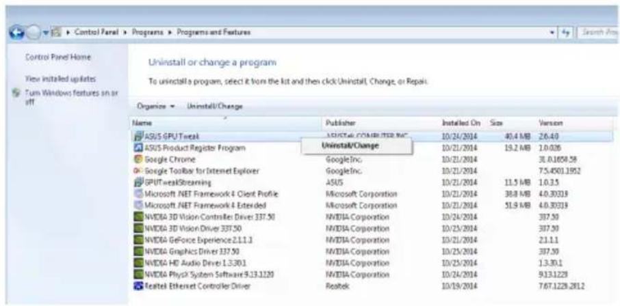Click the ASUS publisher cell for GPUTweakStreaming
This screenshot has height=306, width=620.
pyautogui.click(x=334, y=183)
